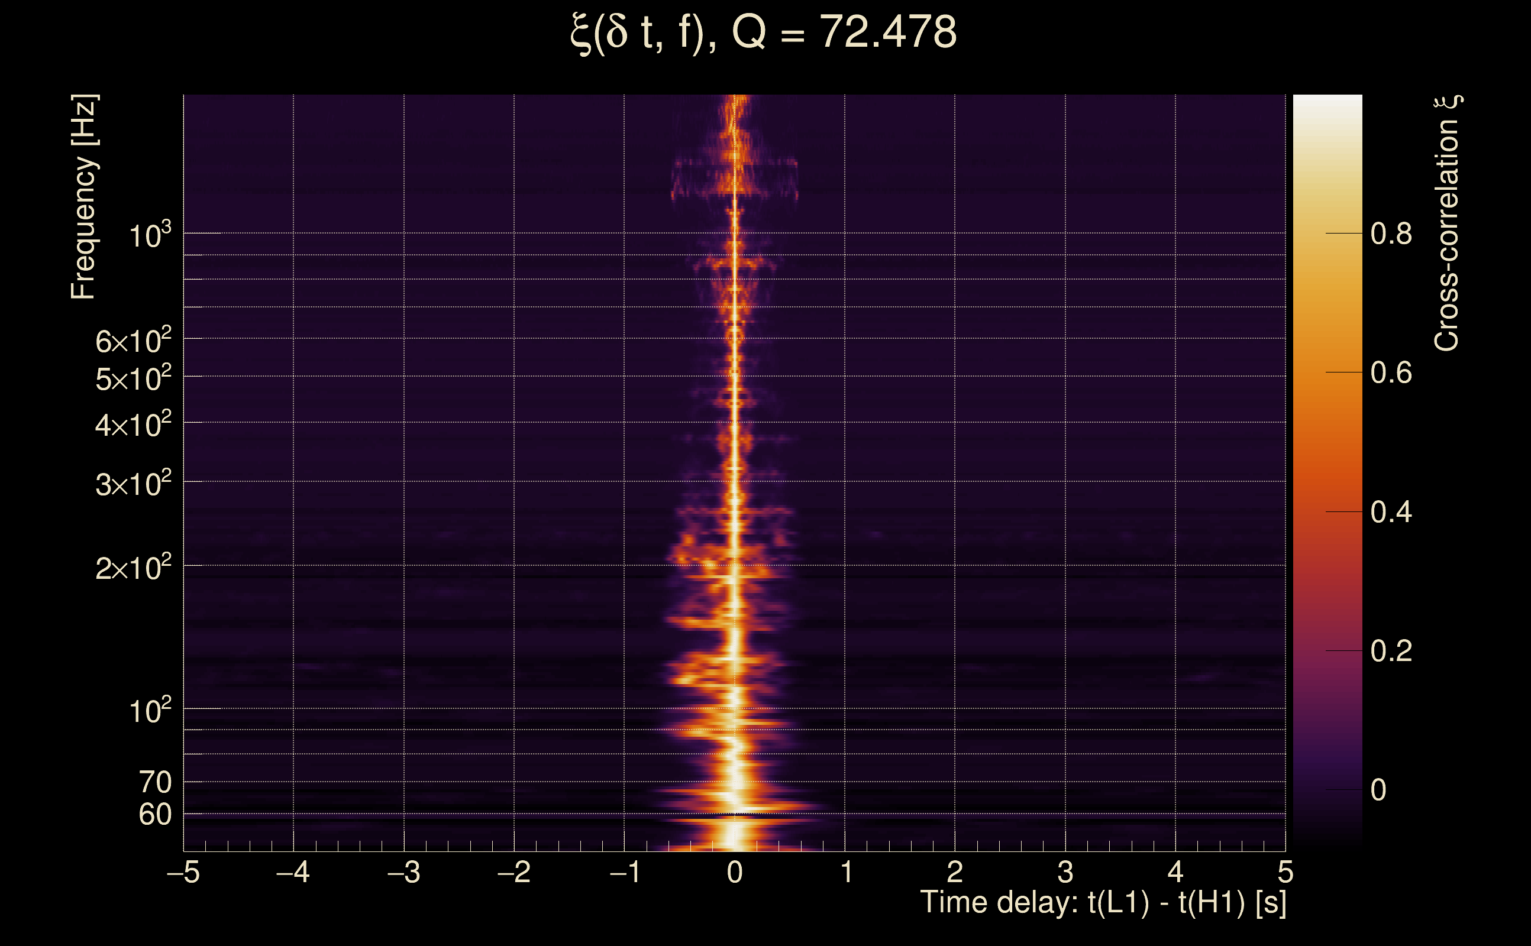Image resolution: width=1531 pixels, height=946 pixels.
Task: Click the x-axis tick label −2
Action: [514, 872]
